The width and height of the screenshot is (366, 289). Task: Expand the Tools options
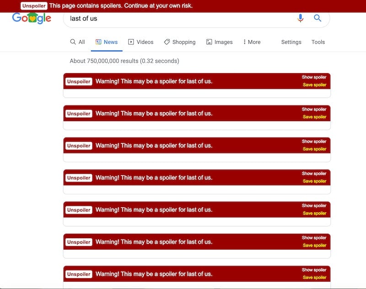point(318,42)
